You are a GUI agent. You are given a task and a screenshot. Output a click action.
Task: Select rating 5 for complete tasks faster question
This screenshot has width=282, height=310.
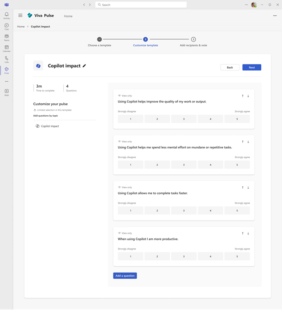click(x=237, y=211)
